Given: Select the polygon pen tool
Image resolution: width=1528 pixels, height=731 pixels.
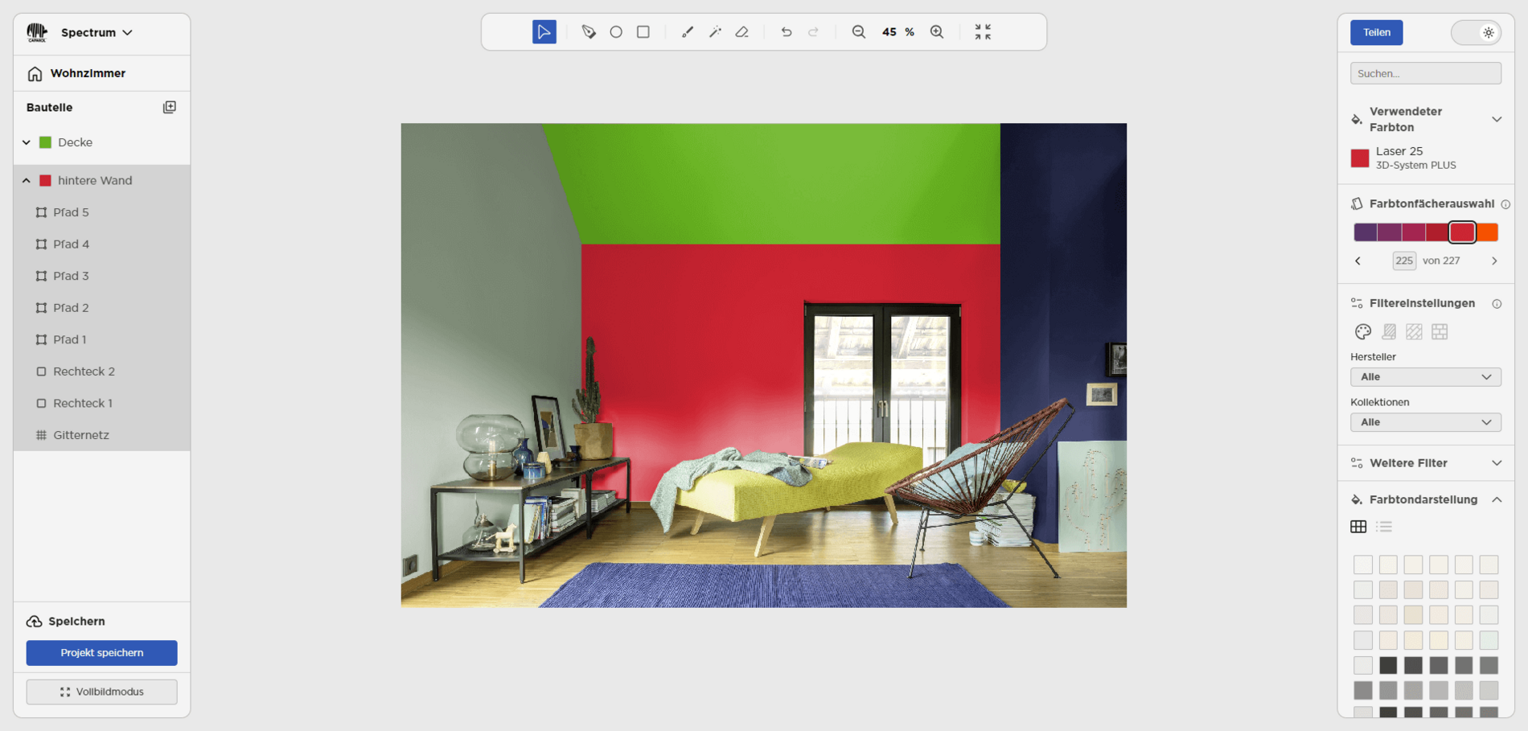Looking at the screenshot, I should pyautogui.click(x=589, y=32).
